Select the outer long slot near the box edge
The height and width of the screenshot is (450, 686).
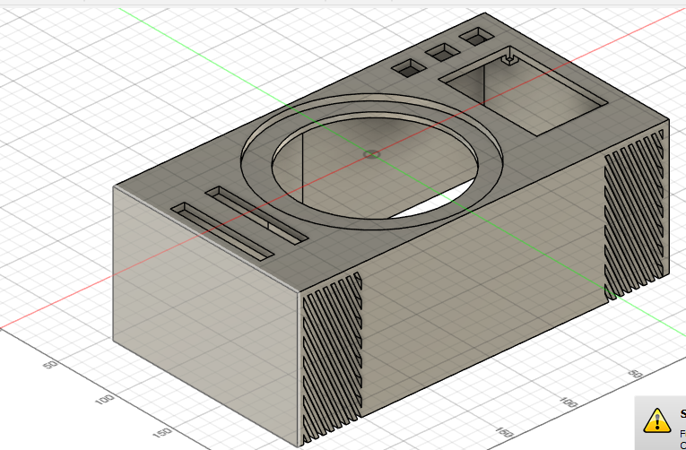pyautogui.click(x=221, y=230)
